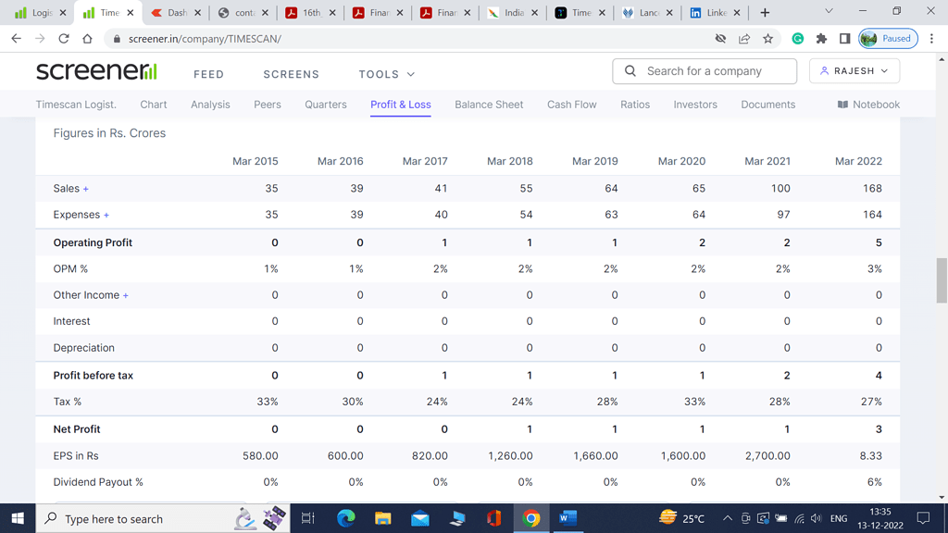Click the Screener logo
The width and height of the screenshot is (948, 533).
click(96, 73)
